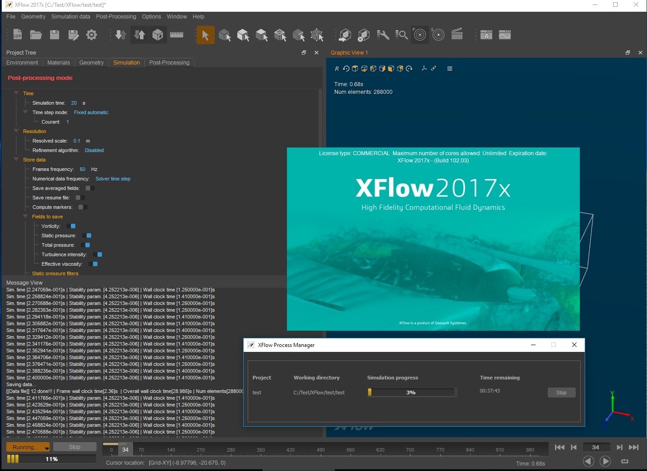
Task: Open preferences gear icon in toolbar
Action: coord(92,35)
